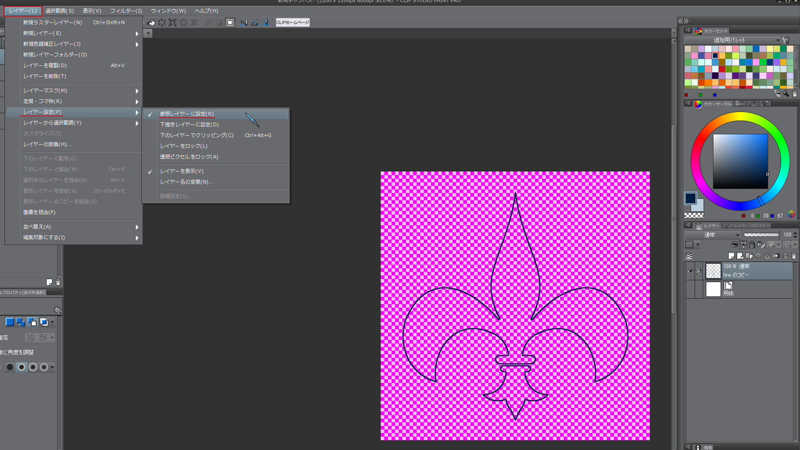Click the create layer mask icon
The height and width of the screenshot is (450, 800).
[x=776, y=256]
